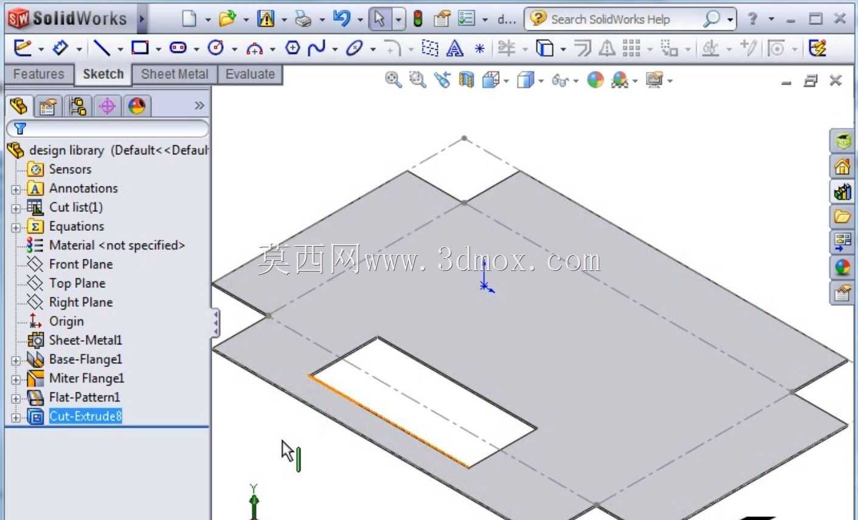858x520 pixels.
Task: Select Front Plane in tree
Action: (81, 264)
